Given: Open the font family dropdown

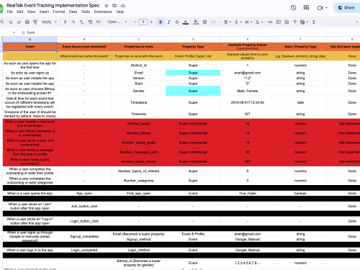Looking at the screenshot, I should point(117,22).
